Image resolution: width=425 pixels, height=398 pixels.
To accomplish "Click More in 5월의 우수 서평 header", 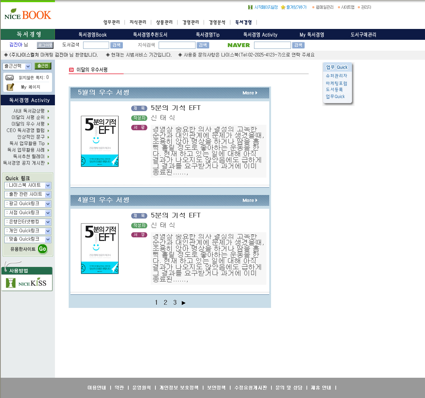I will [250, 93].
